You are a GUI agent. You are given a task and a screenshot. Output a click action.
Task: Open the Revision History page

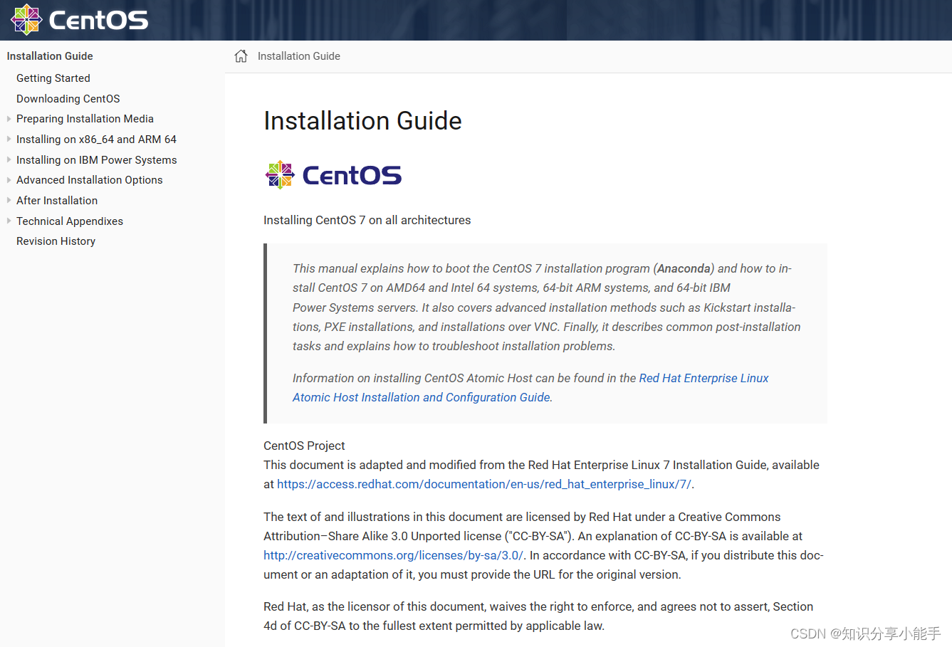(56, 241)
